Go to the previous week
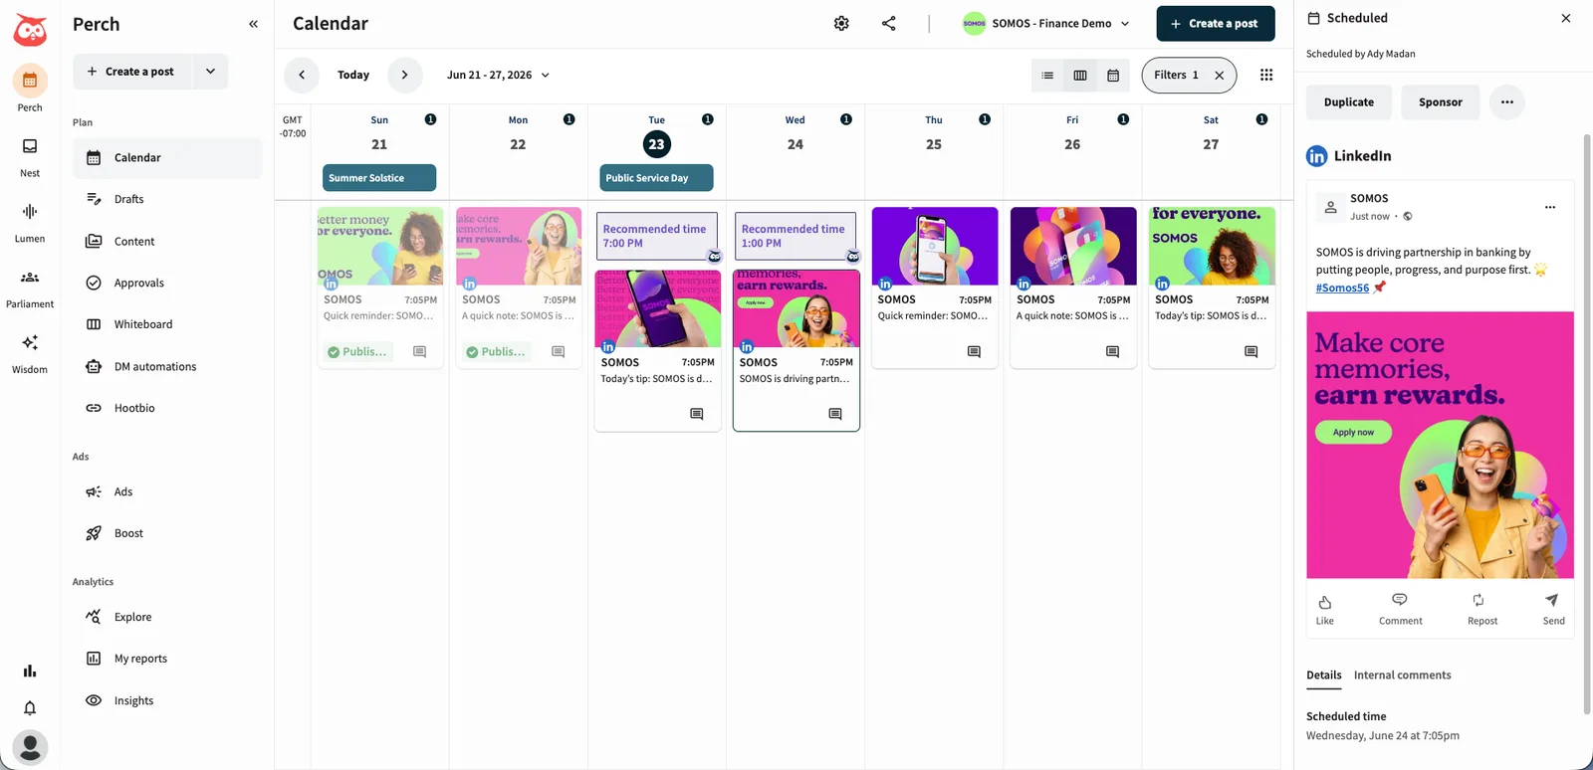Image resolution: width=1593 pixels, height=770 pixels. pyautogui.click(x=302, y=75)
